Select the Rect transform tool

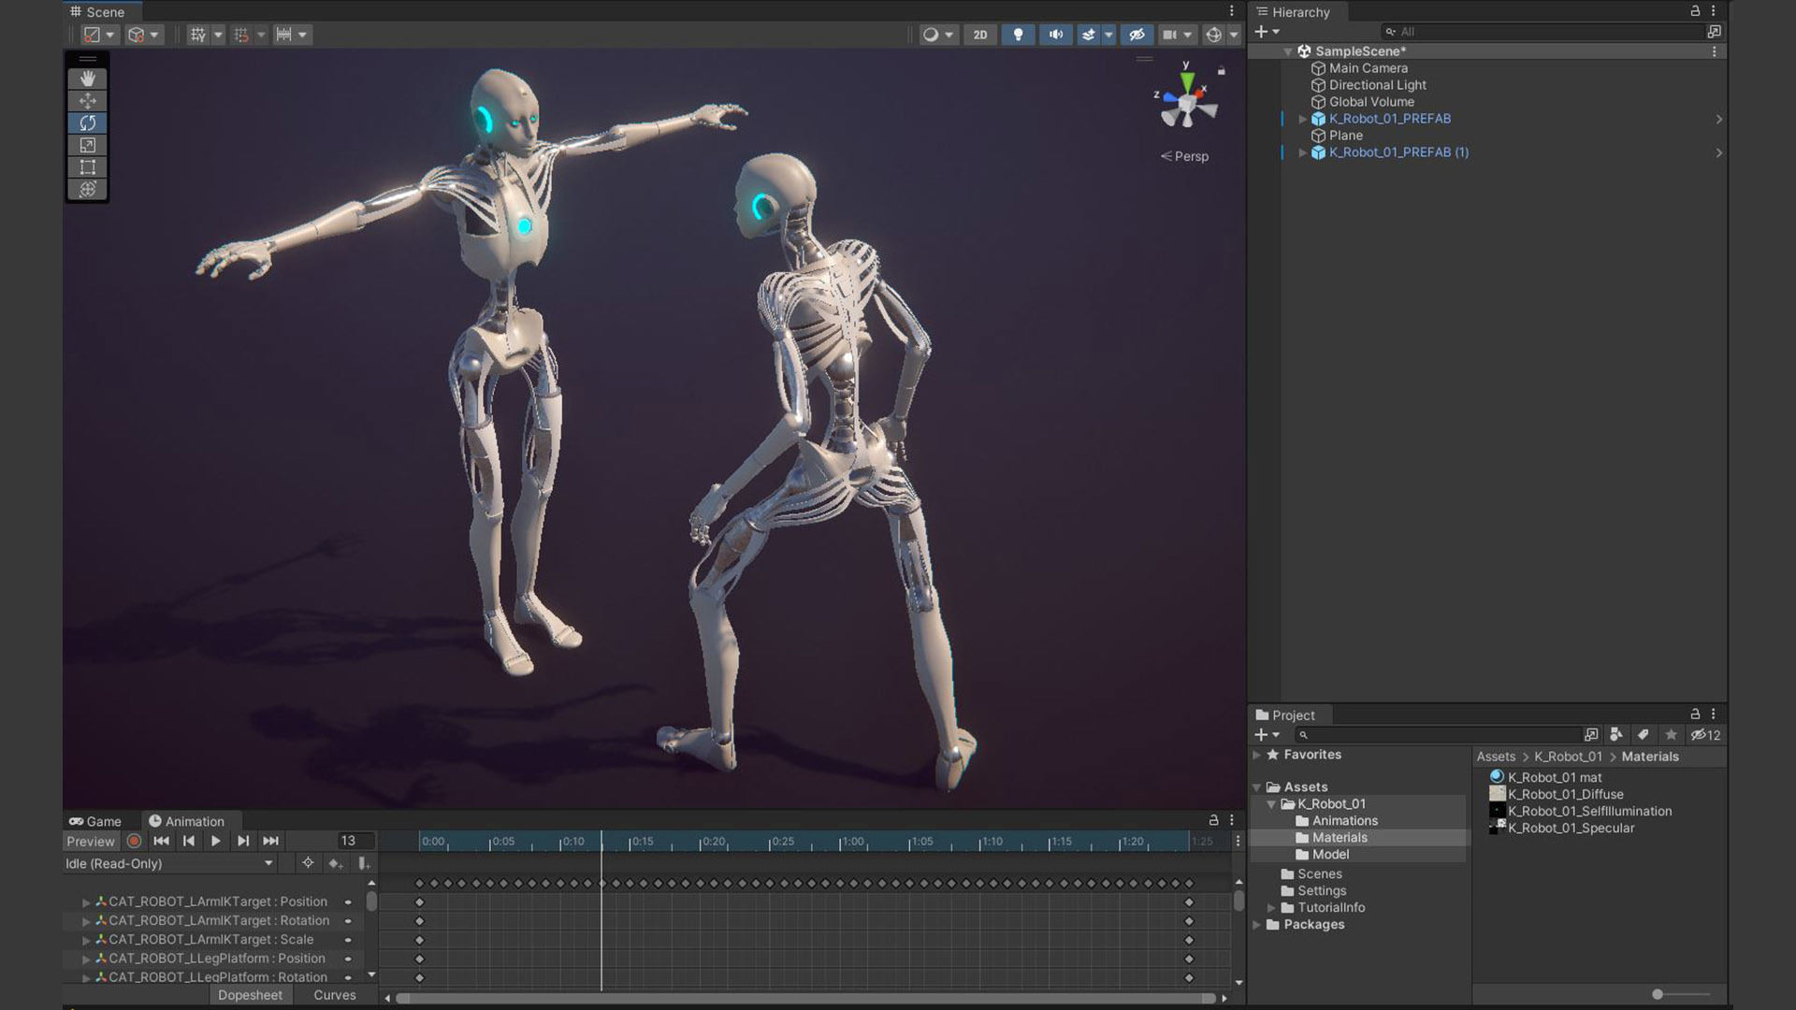coord(87,167)
